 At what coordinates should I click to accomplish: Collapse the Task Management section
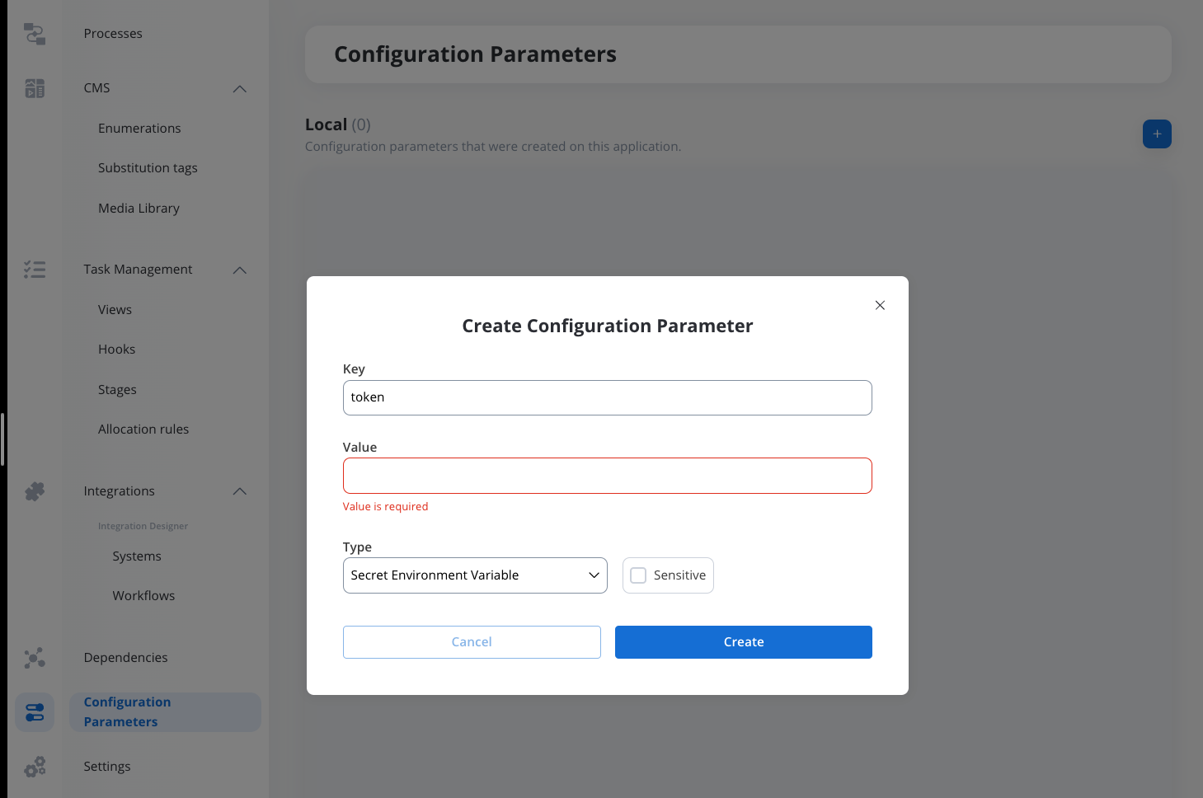pos(240,270)
